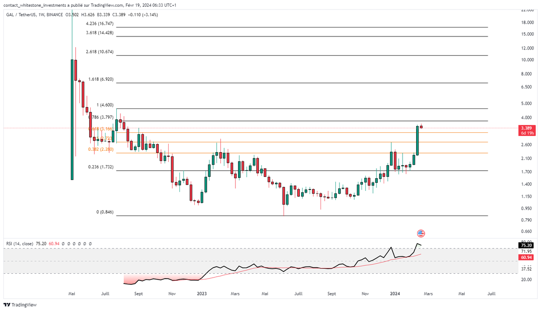This screenshot has width=541, height=311.
Task: Select the 1.618 (6.920) Fibonacci level label
Action: (x=101, y=79)
